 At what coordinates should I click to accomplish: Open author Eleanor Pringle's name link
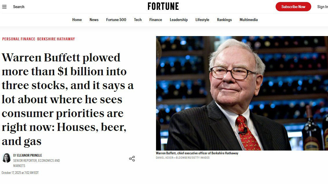coord(30,155)
